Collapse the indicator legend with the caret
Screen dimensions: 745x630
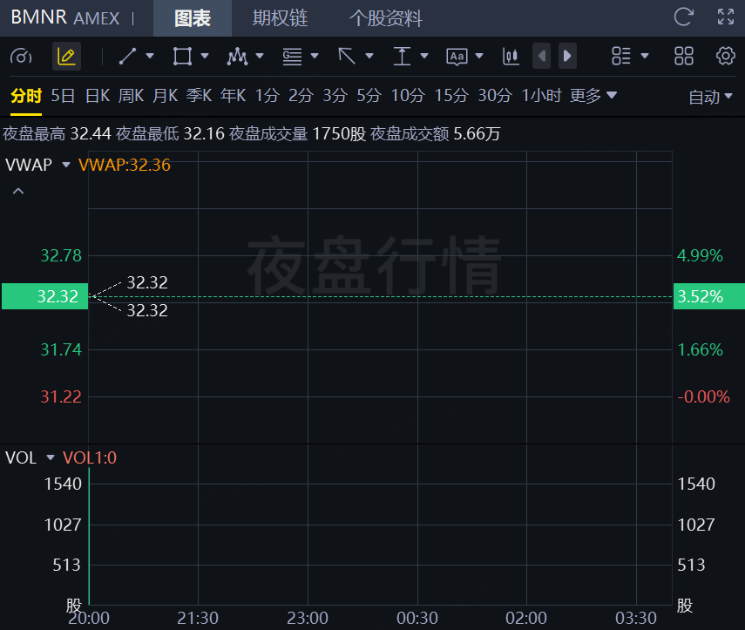point(18,191)
